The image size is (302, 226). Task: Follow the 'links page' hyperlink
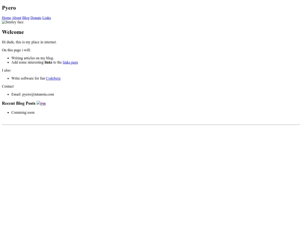point(70,62)
